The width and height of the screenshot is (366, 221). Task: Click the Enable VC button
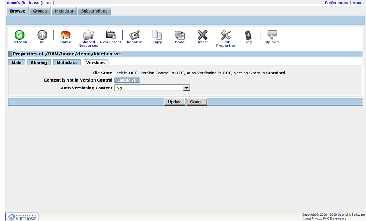pyautogui.click(x=127, y=80)
